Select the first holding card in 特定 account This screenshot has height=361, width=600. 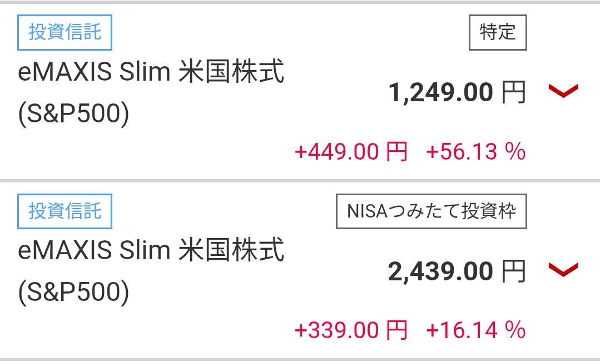(222, 133)
